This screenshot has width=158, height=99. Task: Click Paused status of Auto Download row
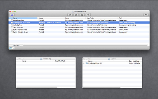(x=41, y=20)
